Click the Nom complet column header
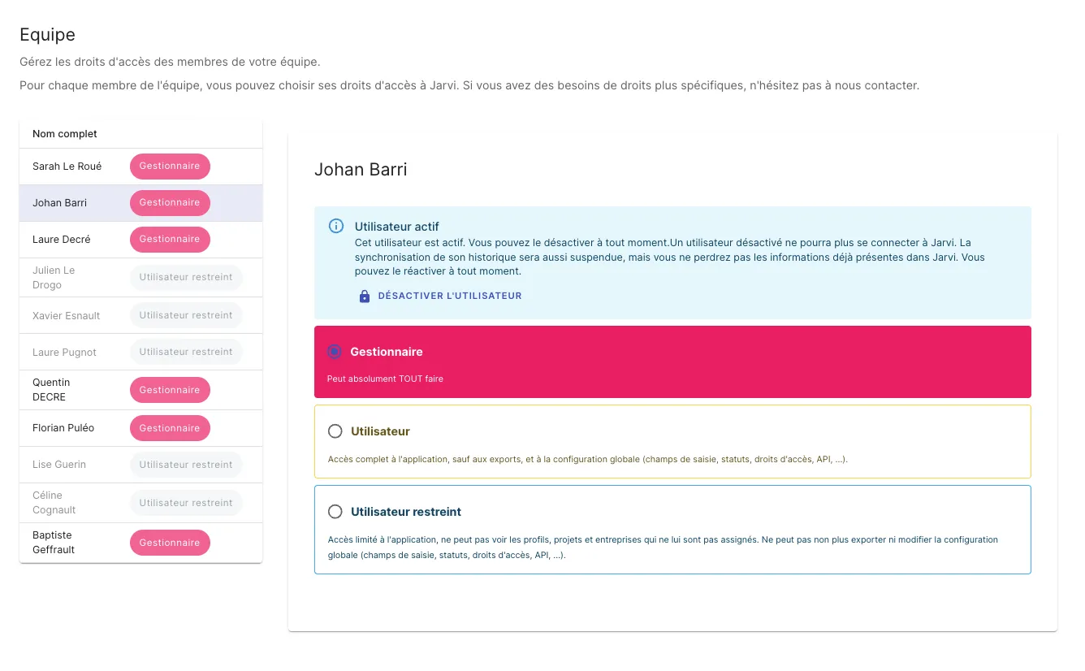 pos(64,133)
